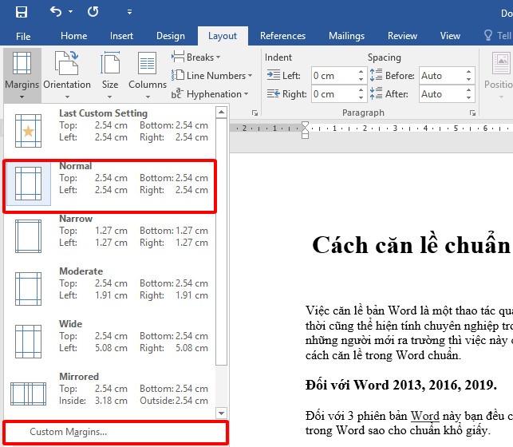The width and height of the screenshot is (513, 447).
Task: Switch to the References tab
Action: [282, 36]
